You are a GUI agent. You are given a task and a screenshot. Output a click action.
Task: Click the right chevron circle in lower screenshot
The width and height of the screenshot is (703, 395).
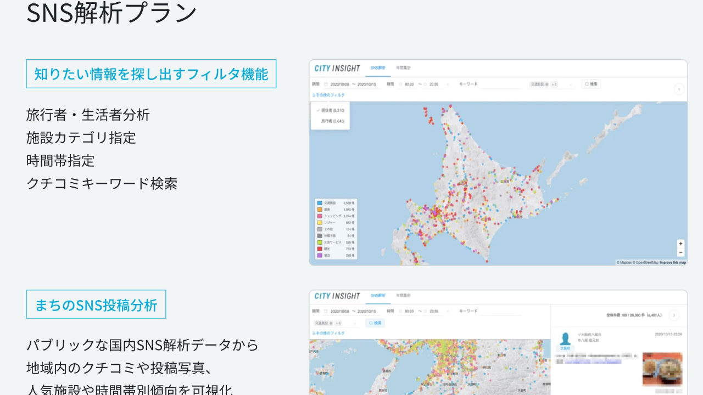[673, 315]
